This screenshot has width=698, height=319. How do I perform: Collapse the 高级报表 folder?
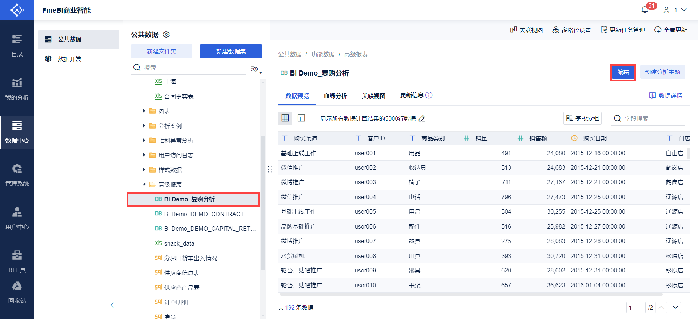[x=144, y=185]
